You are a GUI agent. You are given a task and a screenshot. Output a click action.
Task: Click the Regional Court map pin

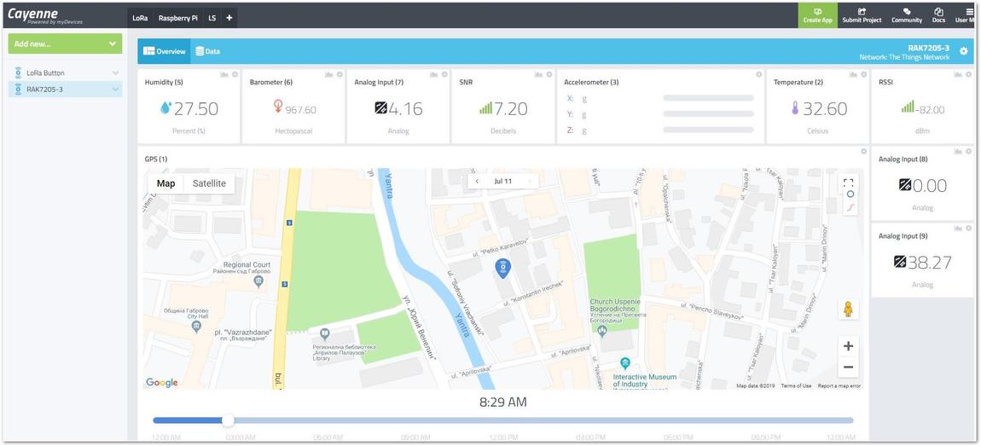click(x=258, y=282)
